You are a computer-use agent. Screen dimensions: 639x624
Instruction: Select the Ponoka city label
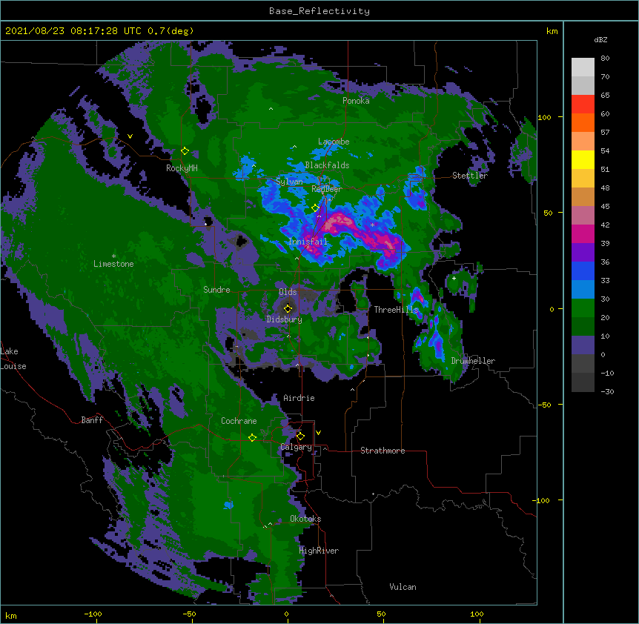(356, 101)
